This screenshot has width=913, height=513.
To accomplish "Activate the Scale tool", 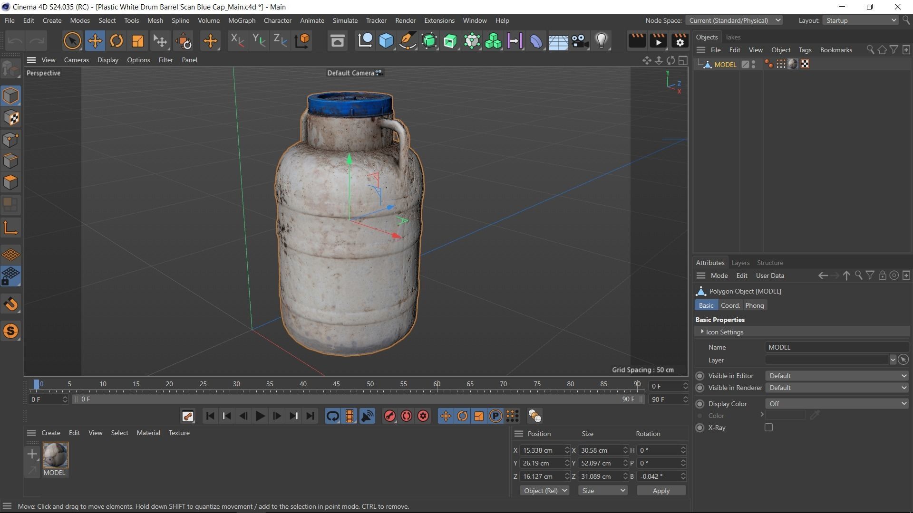I will pyautogui.click(x=138, y=41).
